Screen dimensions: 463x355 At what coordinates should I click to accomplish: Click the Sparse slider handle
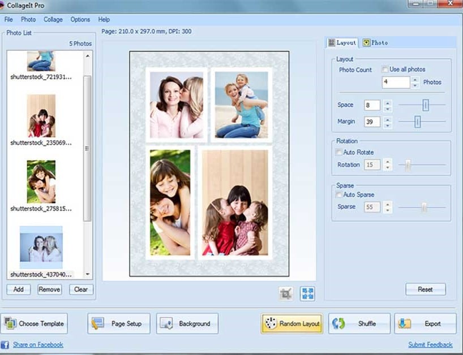coord(424,207)
